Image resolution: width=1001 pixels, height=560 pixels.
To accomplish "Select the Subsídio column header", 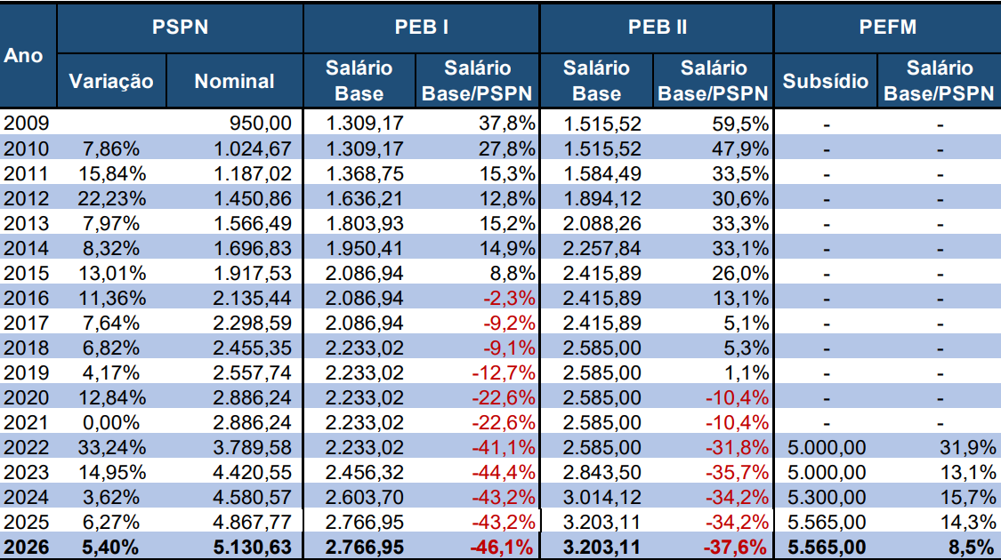I will click(x=825, y=81).
